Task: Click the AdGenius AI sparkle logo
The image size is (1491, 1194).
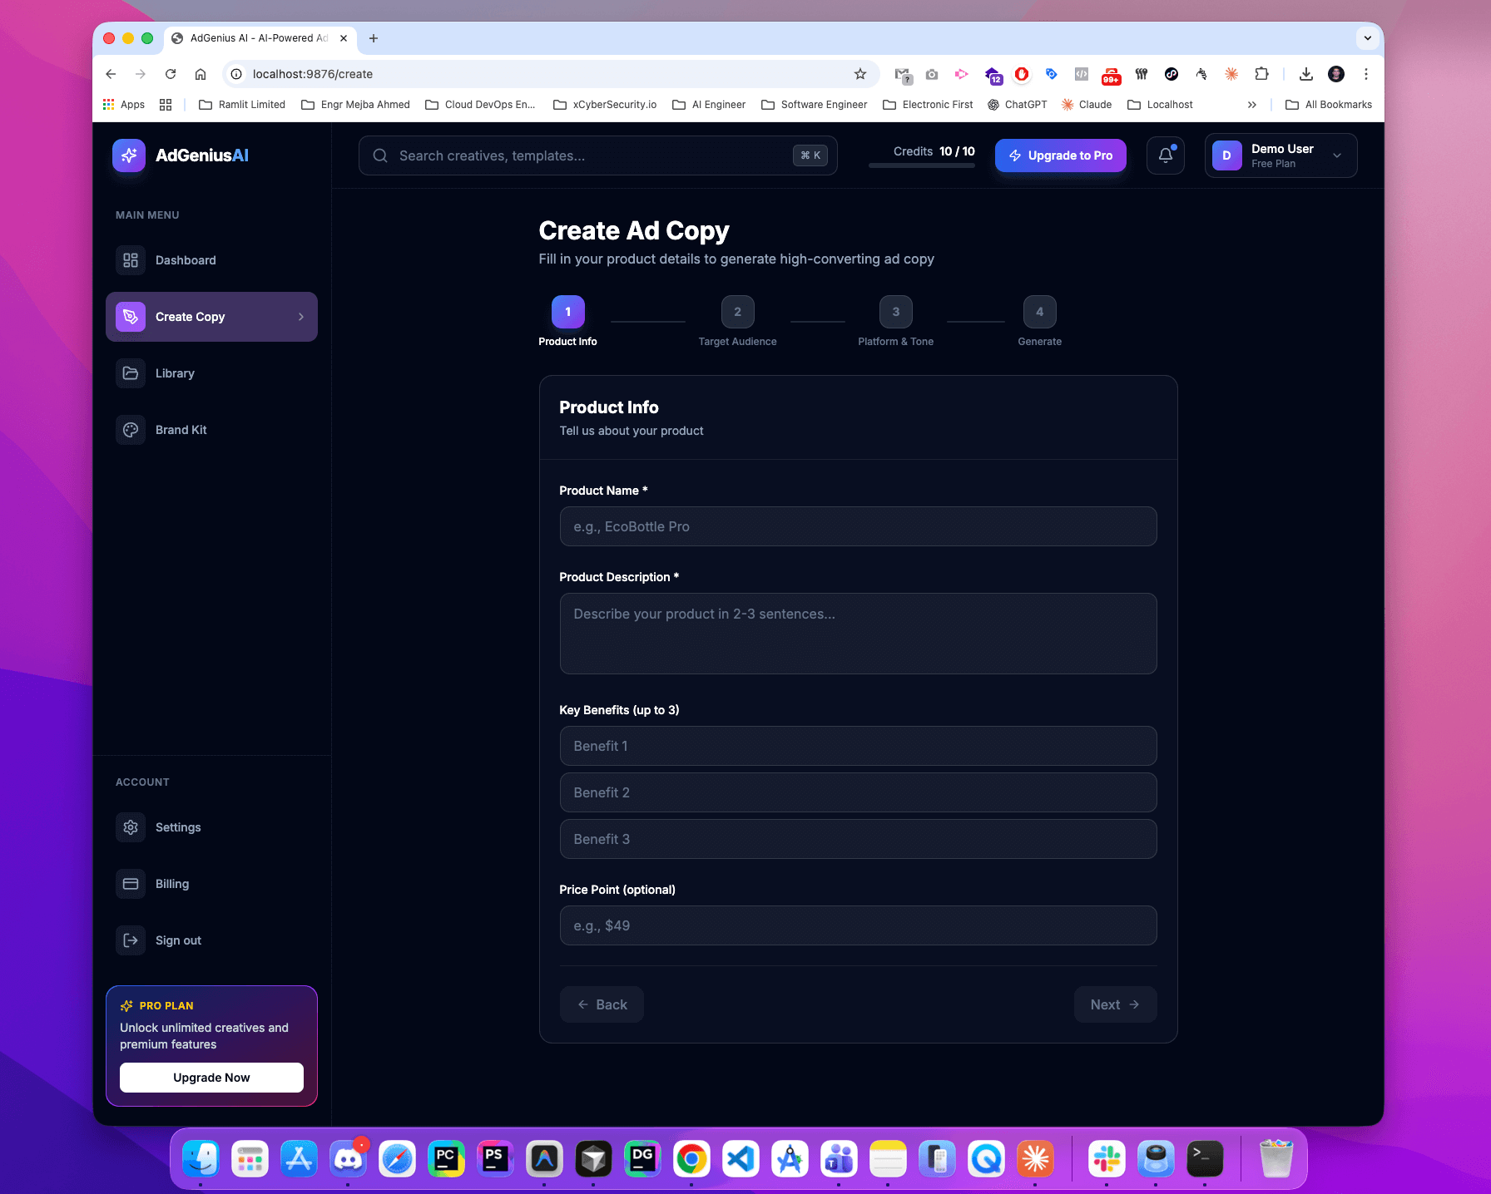Action: coord(129,155)
